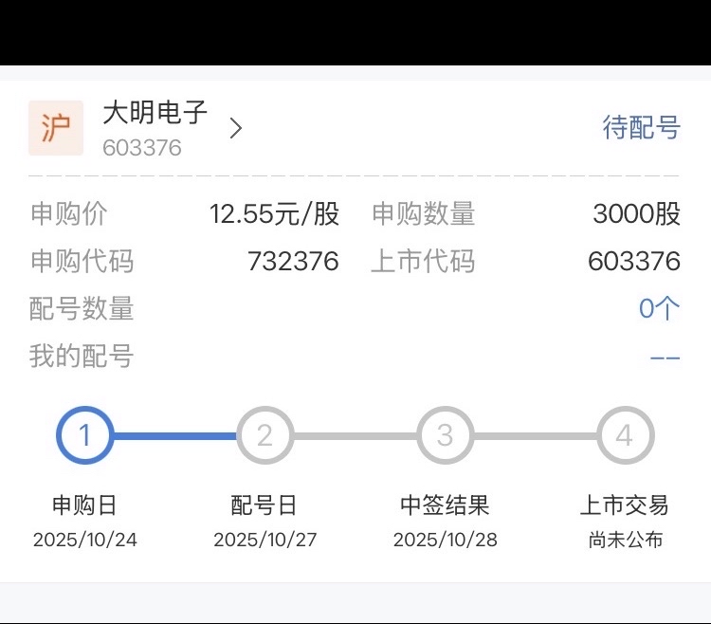This screenshot has height=624, width=711.
Task: Tap the 申购数量 3000股 value
Action: point(636,214)
